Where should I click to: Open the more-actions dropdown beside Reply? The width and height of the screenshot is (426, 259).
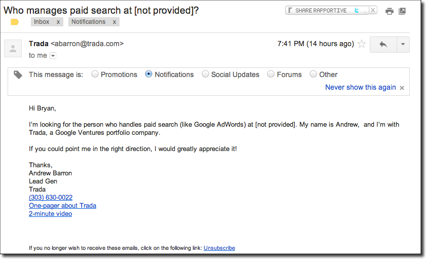click(403, 45)
